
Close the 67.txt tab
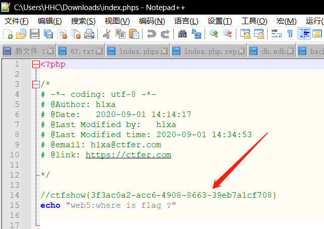[x=99, y=51]
